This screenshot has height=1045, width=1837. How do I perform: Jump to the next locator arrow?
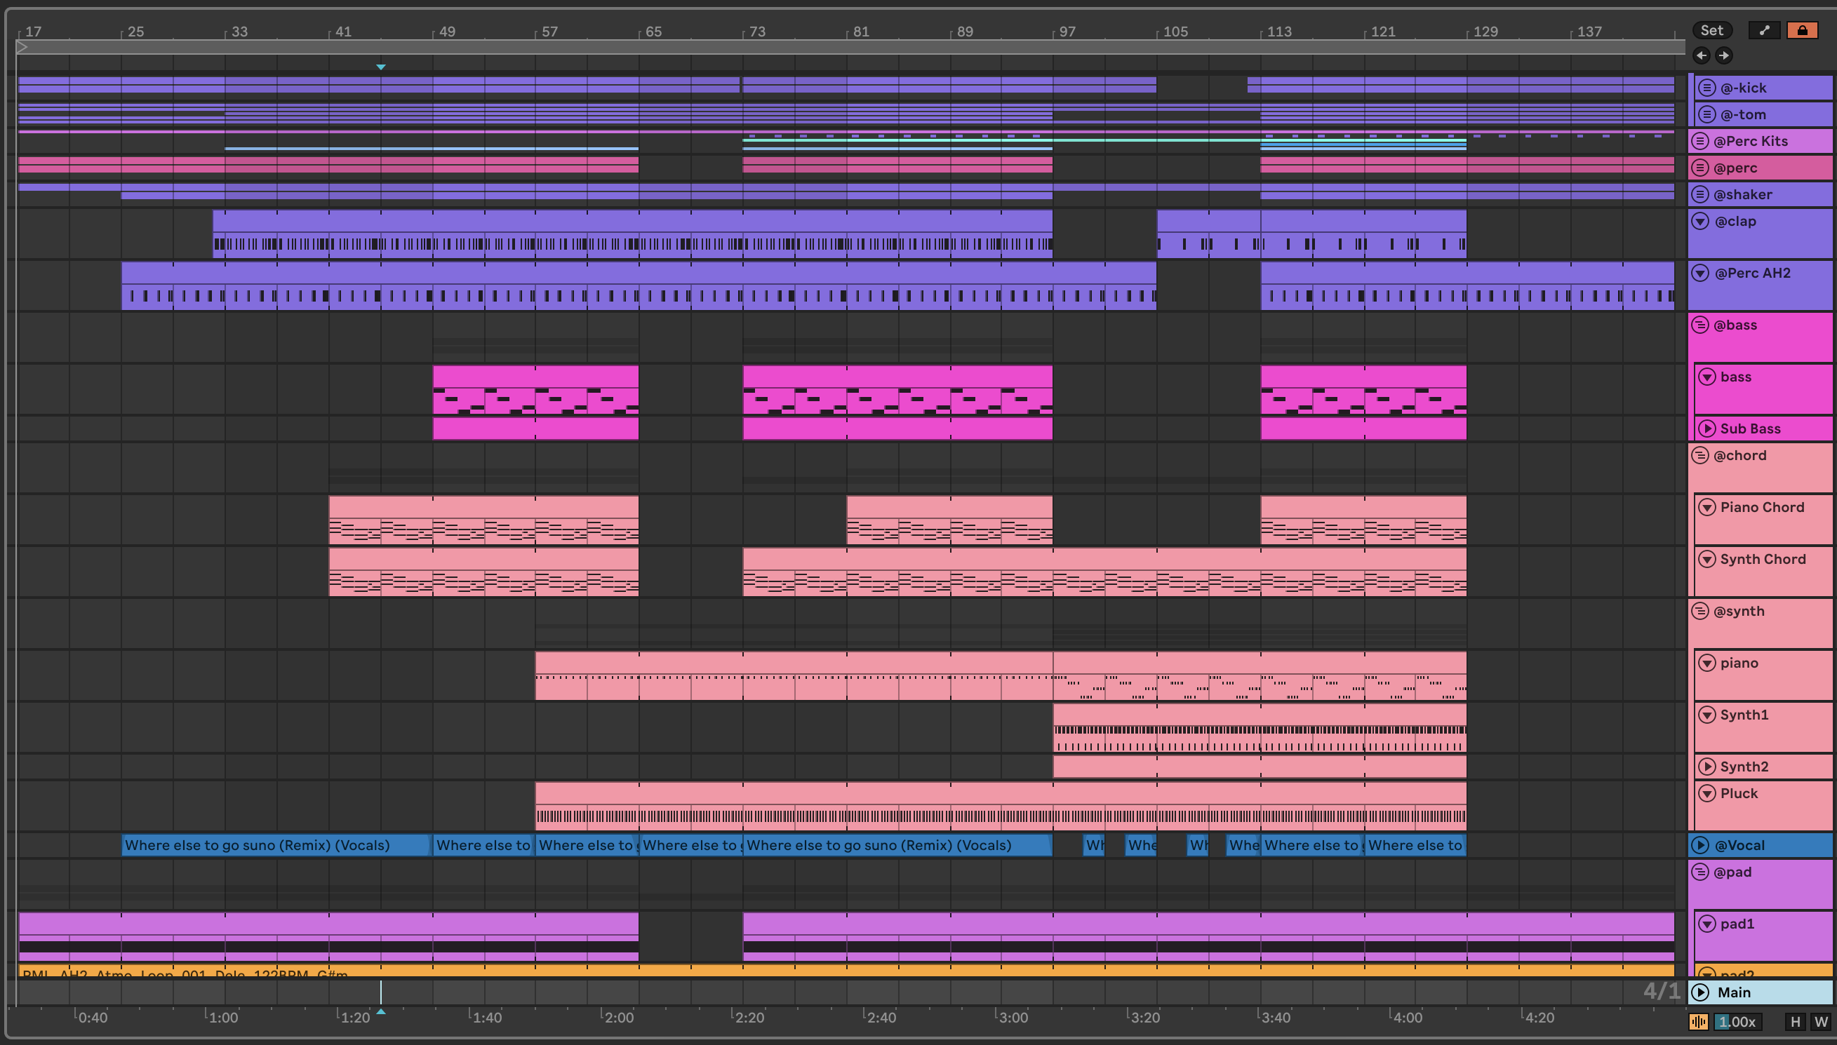[1723, 55]
